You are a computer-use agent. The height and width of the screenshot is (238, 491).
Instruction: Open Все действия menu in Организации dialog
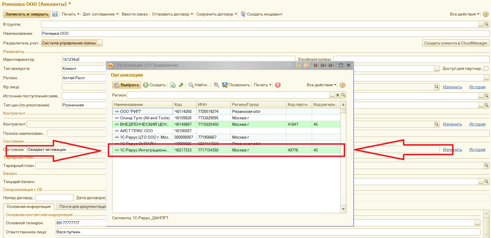321,85
